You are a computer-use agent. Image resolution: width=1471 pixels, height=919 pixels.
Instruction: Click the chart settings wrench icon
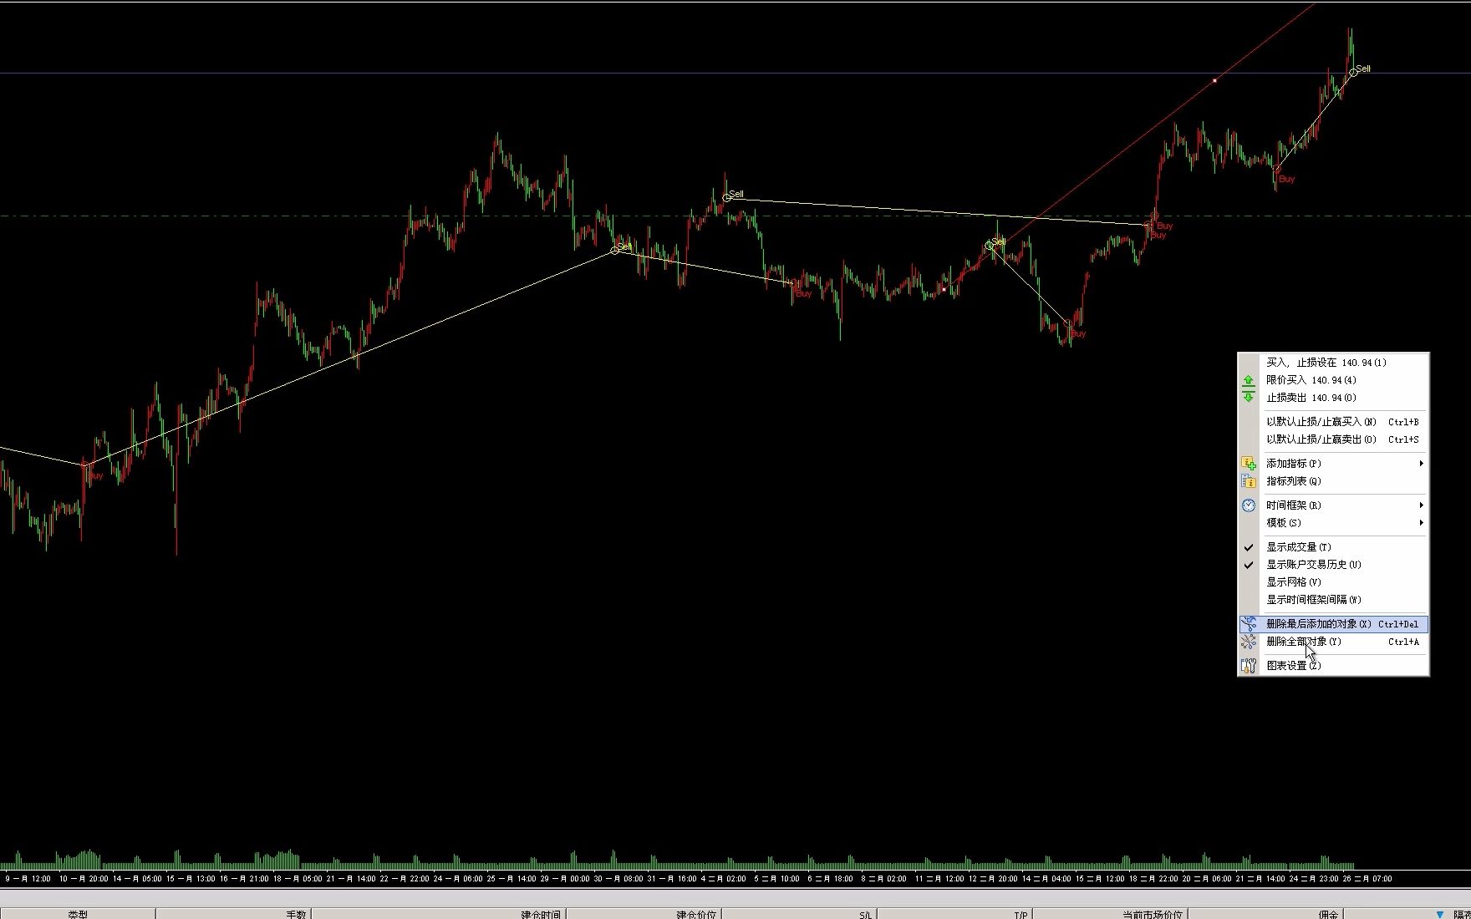(1248, 666)
